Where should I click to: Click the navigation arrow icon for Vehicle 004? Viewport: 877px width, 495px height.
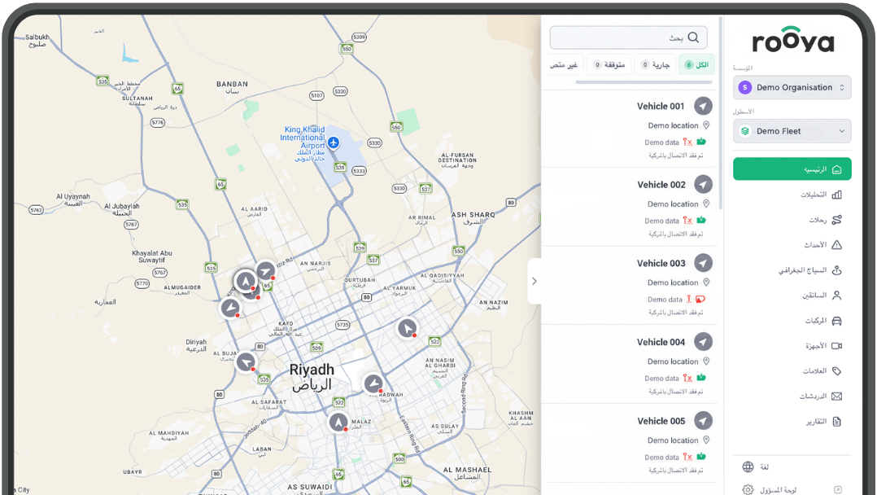[703, 342]
